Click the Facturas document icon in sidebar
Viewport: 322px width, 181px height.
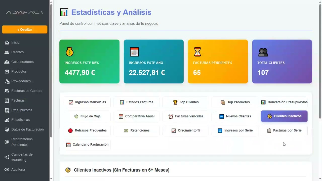tap(7, 101)
